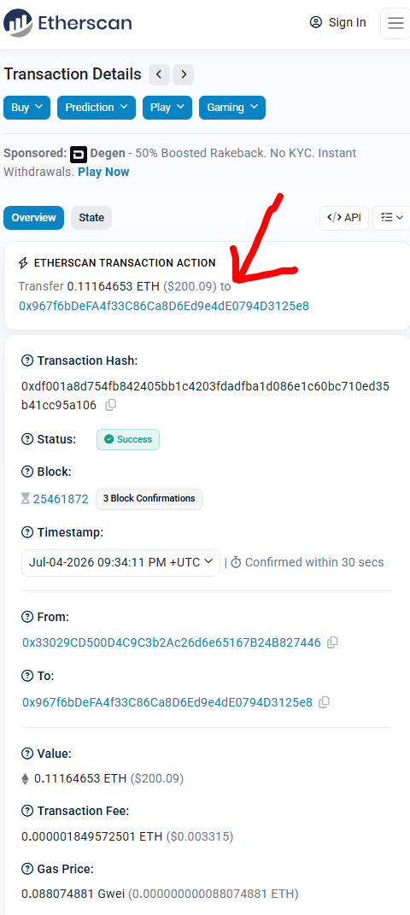This screenshot has height=915, width=410.
Task: Click help icon beside Transaction Hash
Action: 26,361
